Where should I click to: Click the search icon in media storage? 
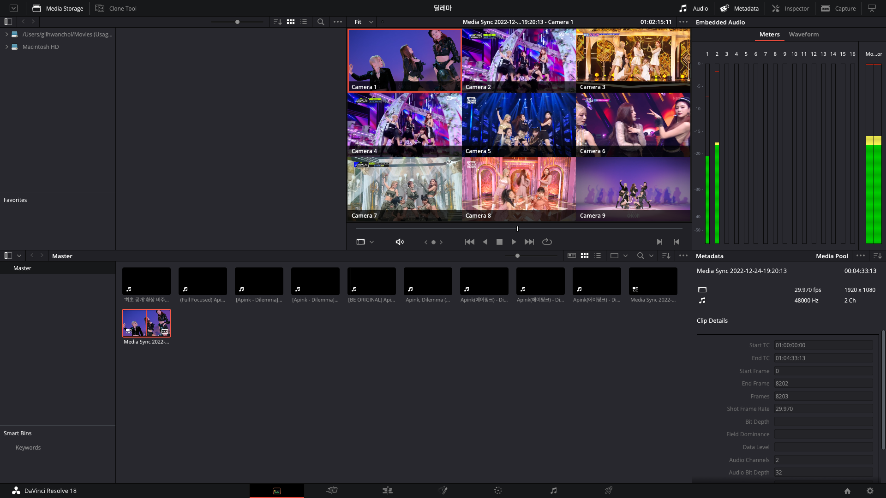click(321, 22)
